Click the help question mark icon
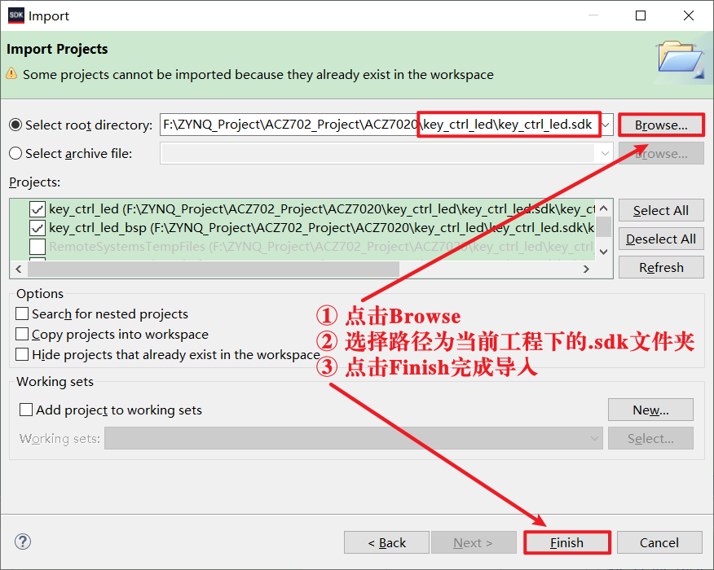The width and height of the screenshot is (714, 570). tap(22, 542)
